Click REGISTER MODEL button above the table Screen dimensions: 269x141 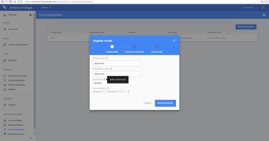pyautogui.click(x=246, y=27)
